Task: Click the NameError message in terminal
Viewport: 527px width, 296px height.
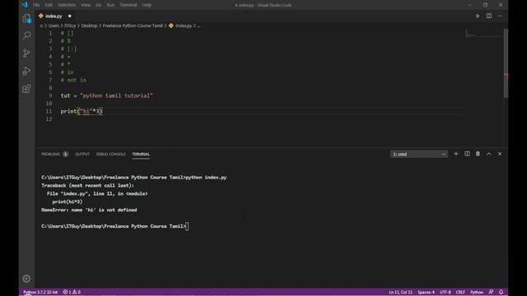Action: point(89,210)
